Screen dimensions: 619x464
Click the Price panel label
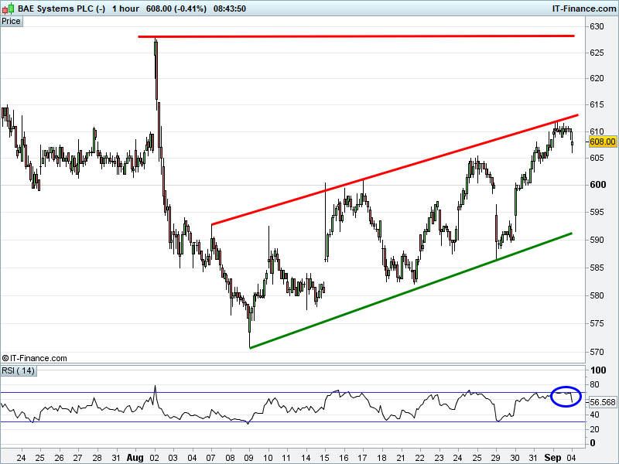pos(12,22)
